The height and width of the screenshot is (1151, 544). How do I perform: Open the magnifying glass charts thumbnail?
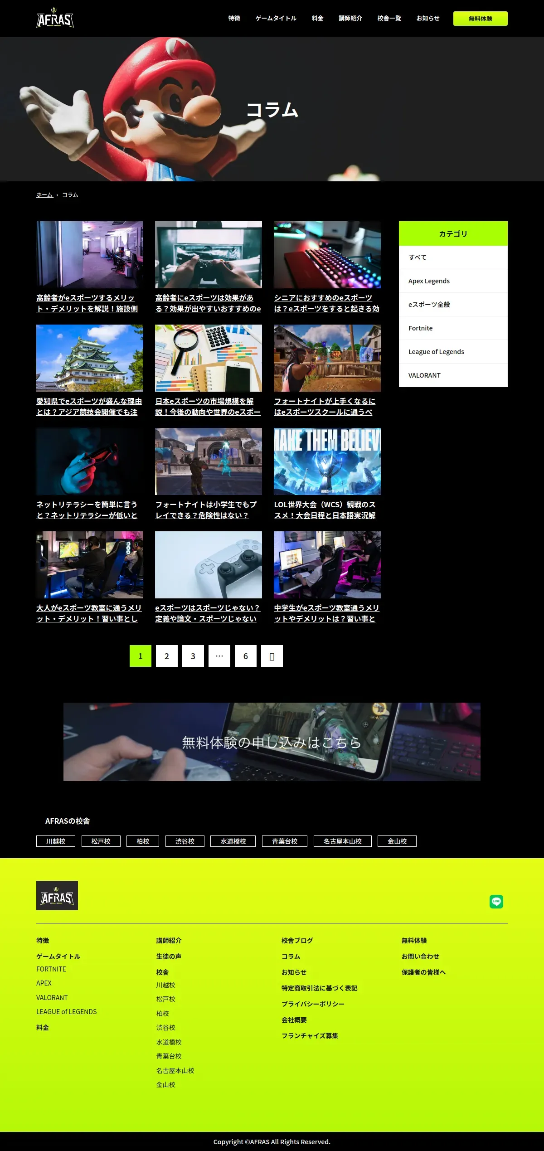pos(209,358)
